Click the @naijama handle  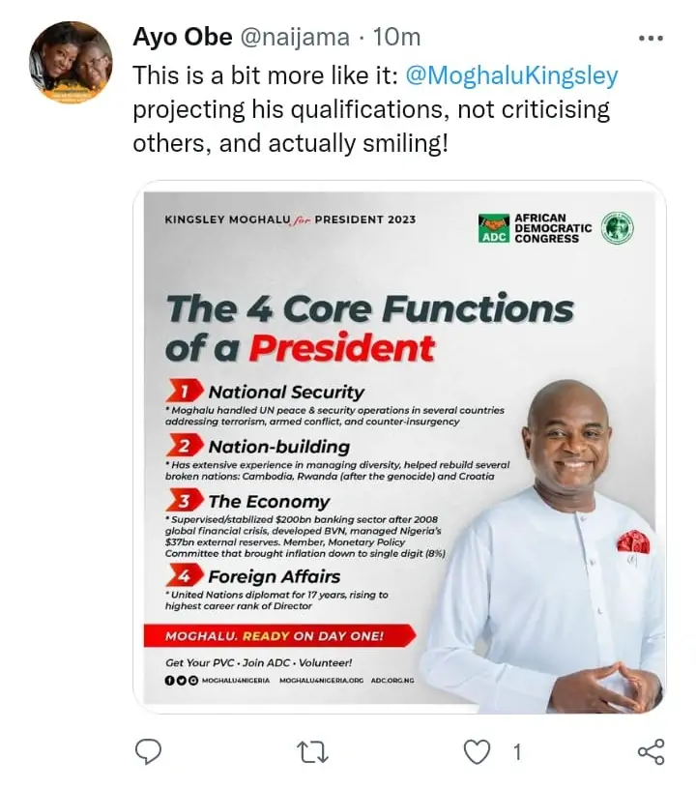coord(293,39)
